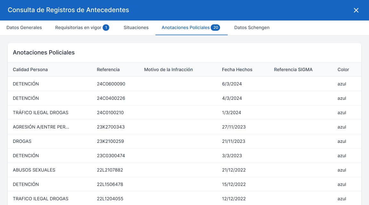Click the AGRESIÓN A/ENTRE PER... entry
369x205 pixels.
[x=41, y=127]
